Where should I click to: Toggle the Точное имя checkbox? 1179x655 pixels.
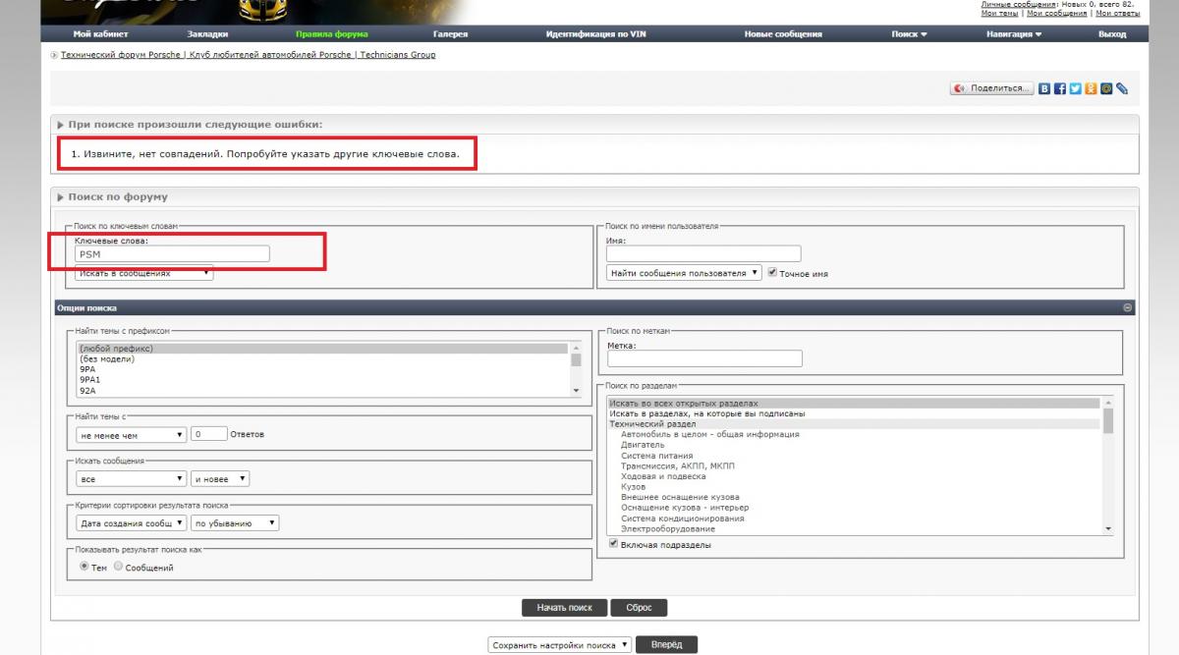coord(772,273)
